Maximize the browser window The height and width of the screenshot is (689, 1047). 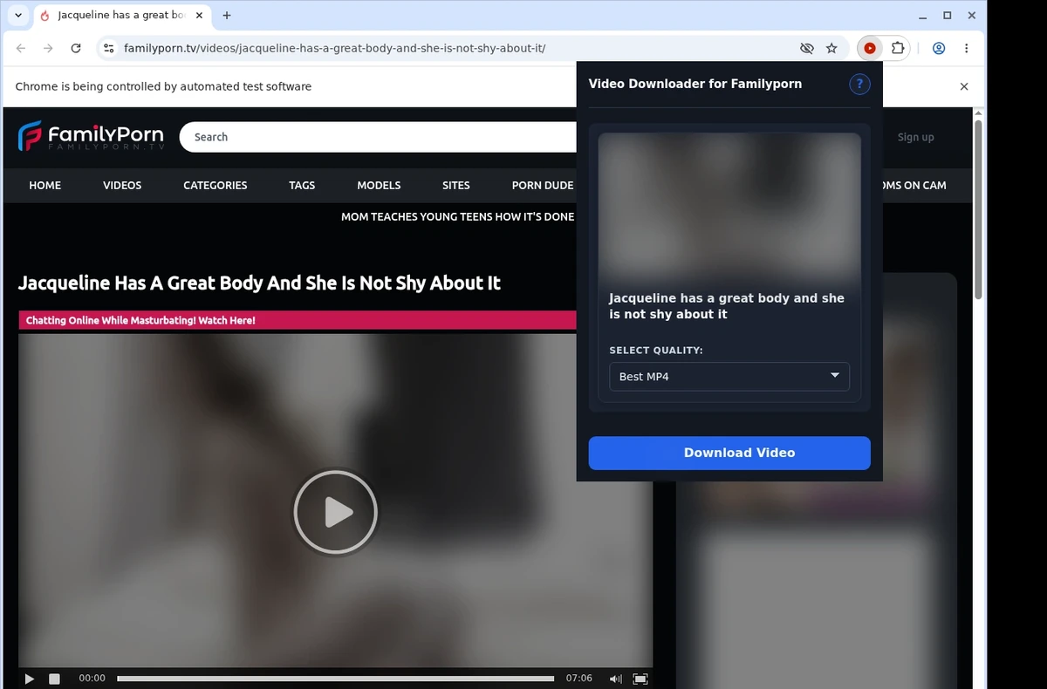[x=948, y=16]
